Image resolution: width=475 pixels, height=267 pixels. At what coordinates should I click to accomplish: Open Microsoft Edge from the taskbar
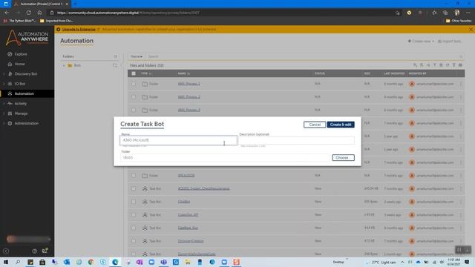(x=115, y=262)
